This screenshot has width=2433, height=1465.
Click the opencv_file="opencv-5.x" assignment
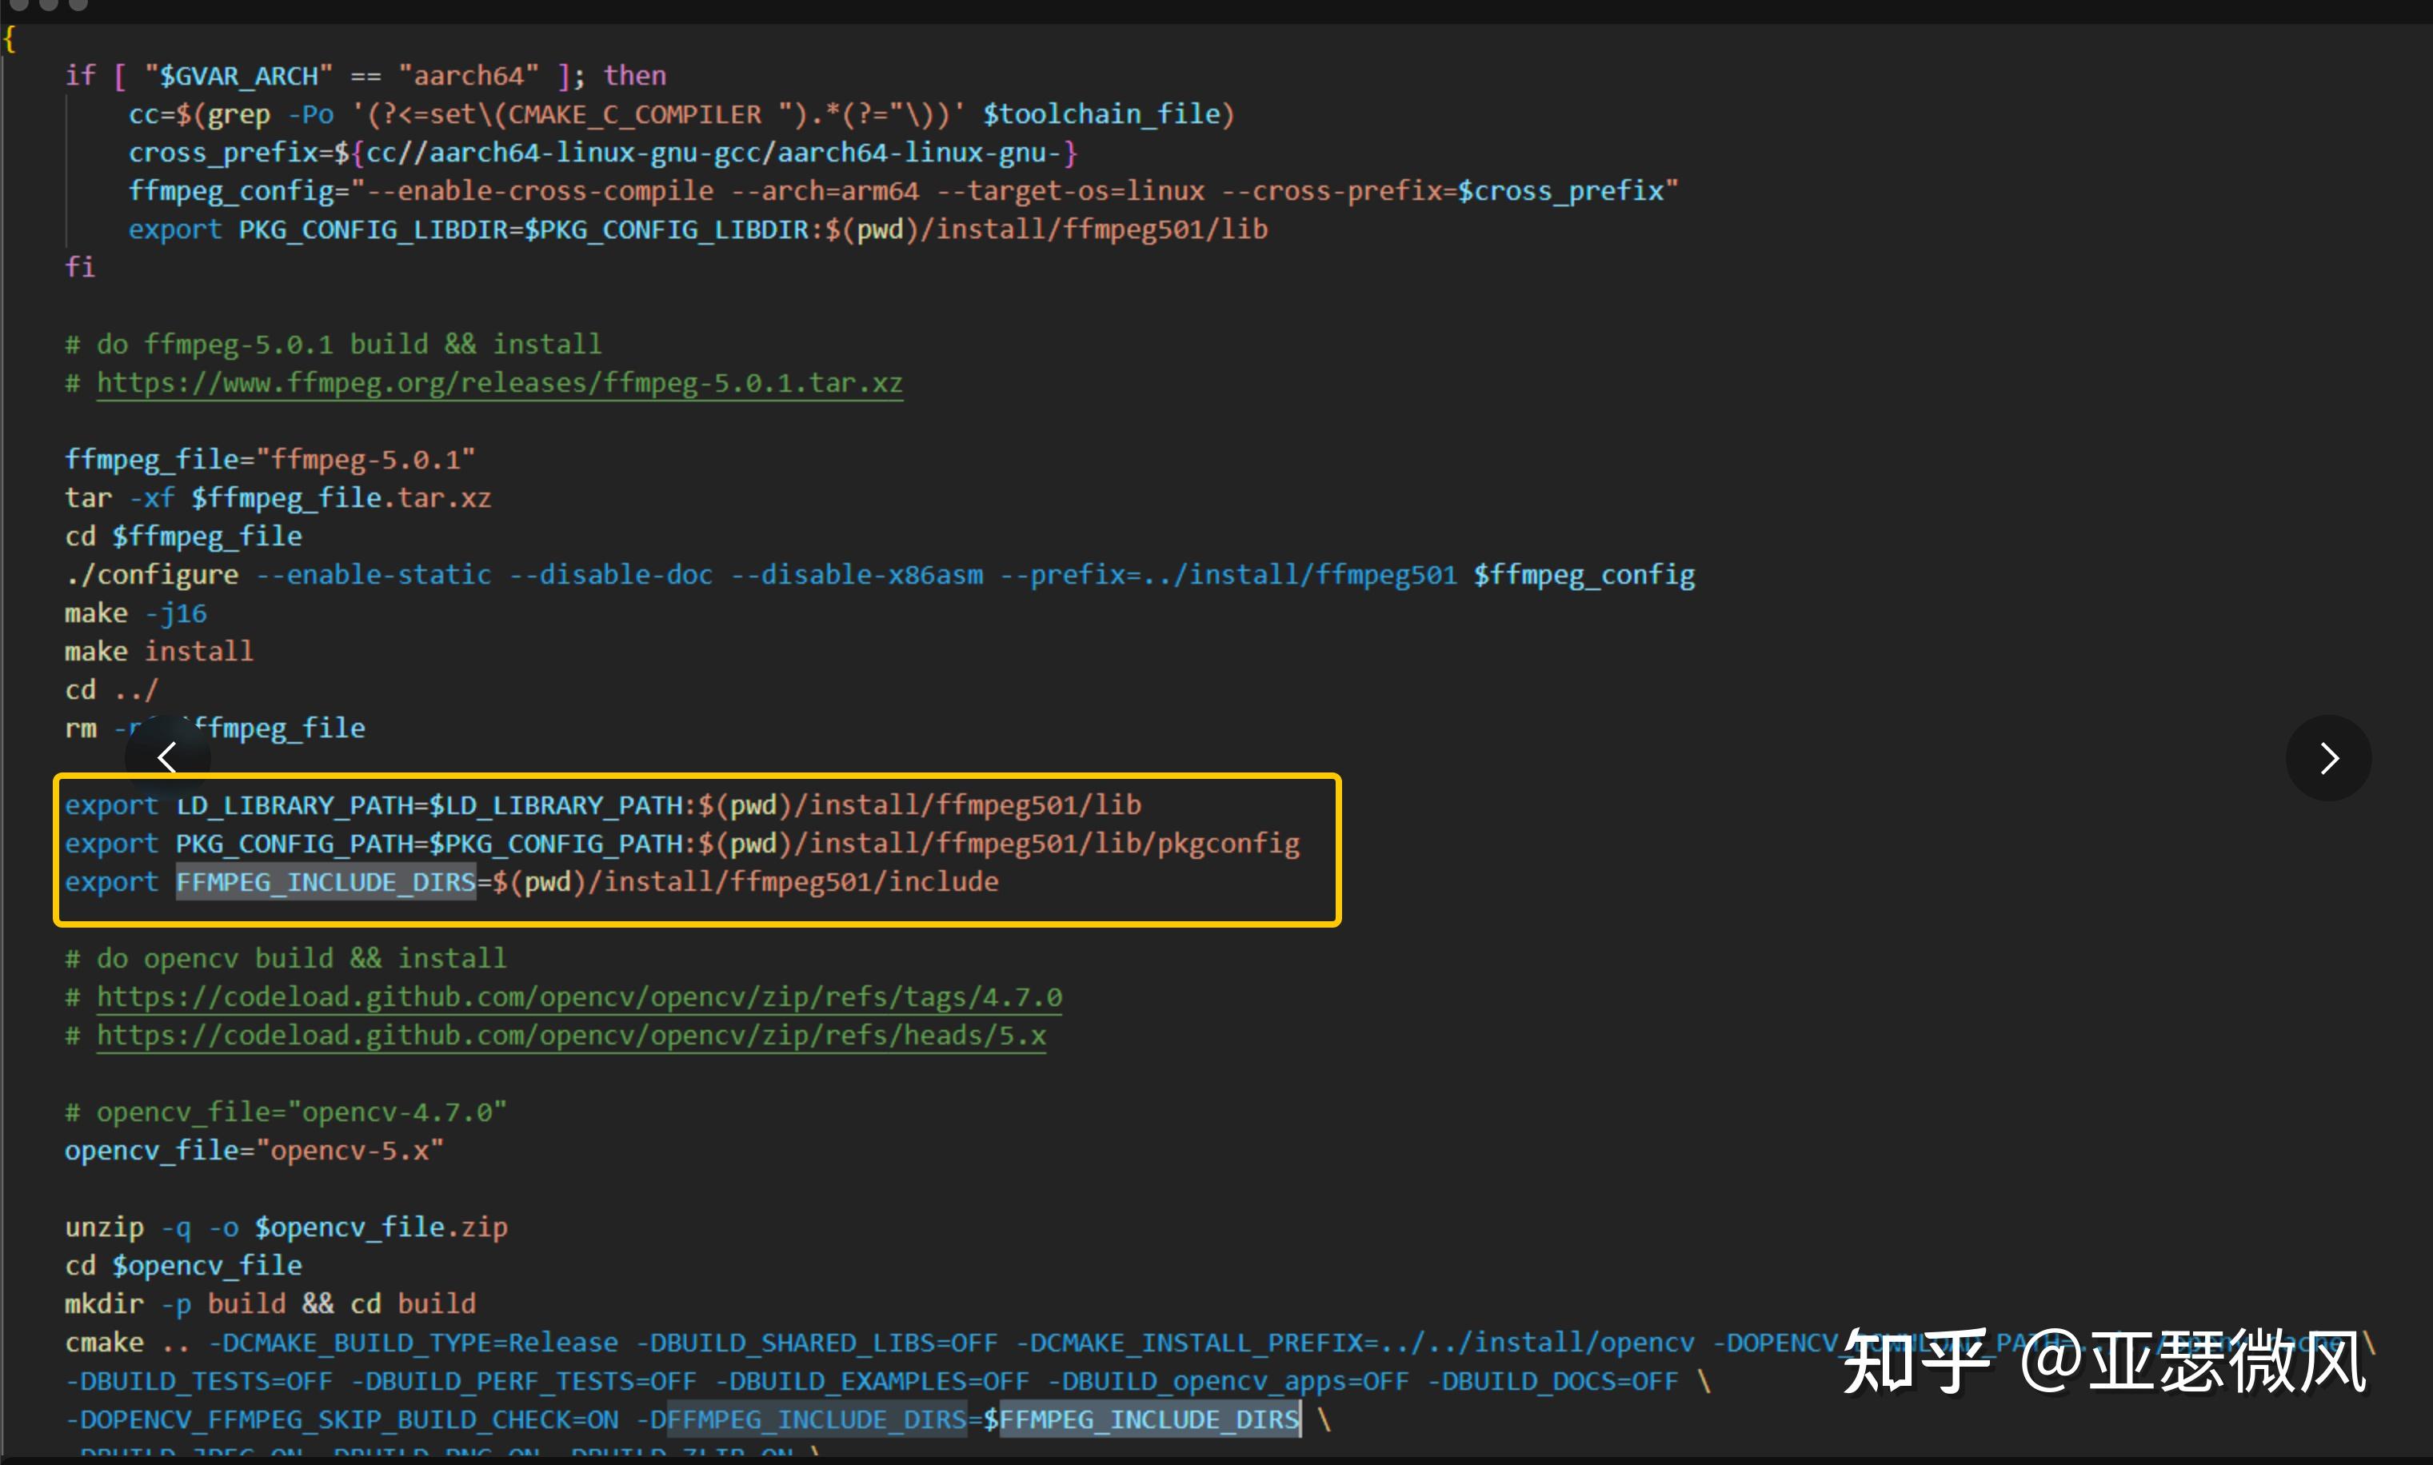pyautogui.click(x=254, y=1151)
